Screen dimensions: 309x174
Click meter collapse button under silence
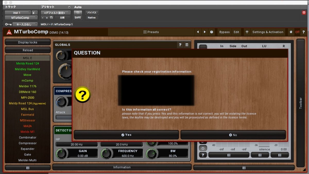pos(260,155)
